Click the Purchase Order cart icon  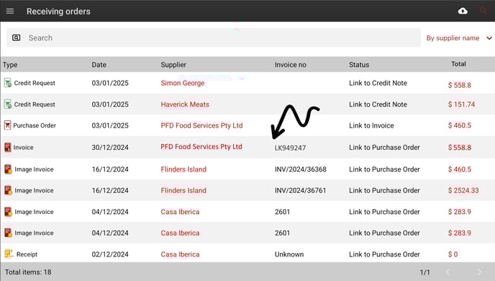click(8, 125)
